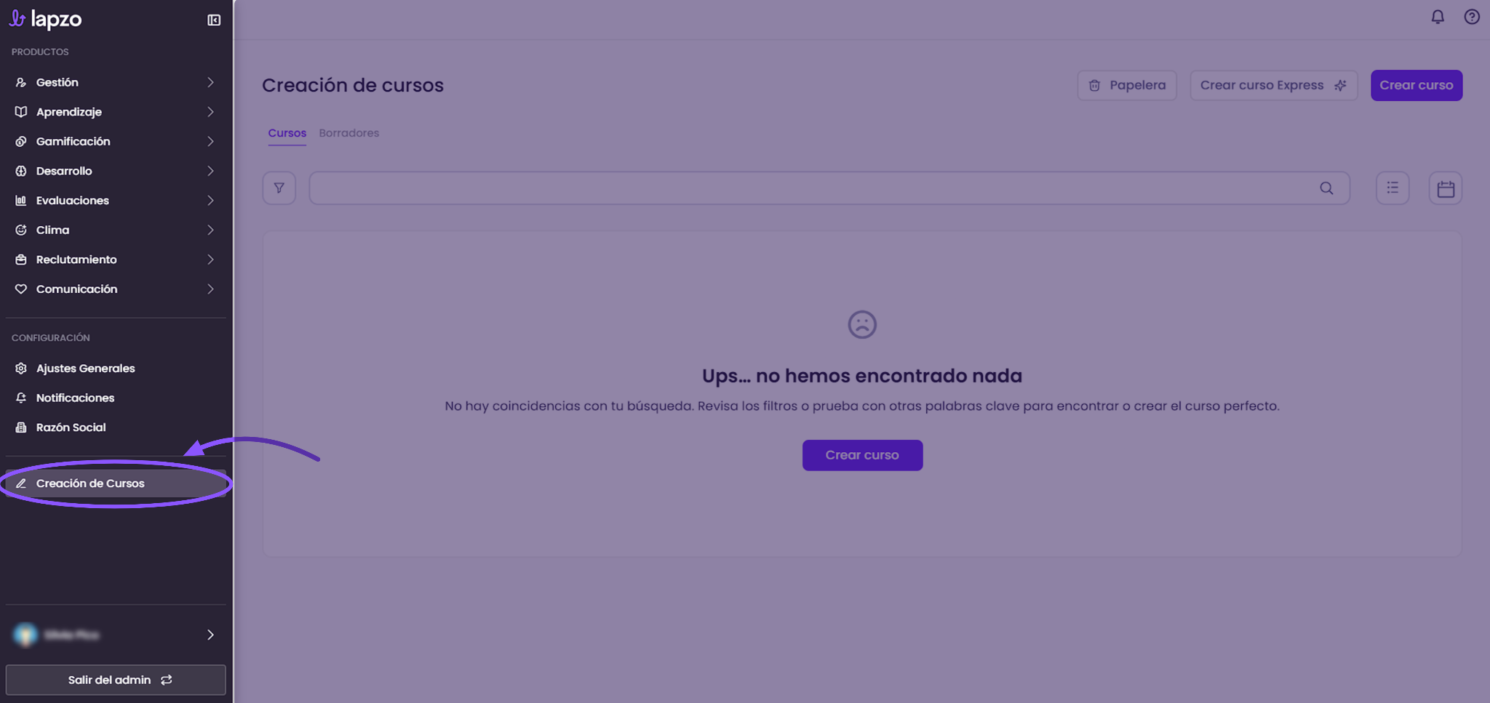This screenshot has width=1490, height=703.
Task: Click the lapzo logo
Action: click(45, 19)
